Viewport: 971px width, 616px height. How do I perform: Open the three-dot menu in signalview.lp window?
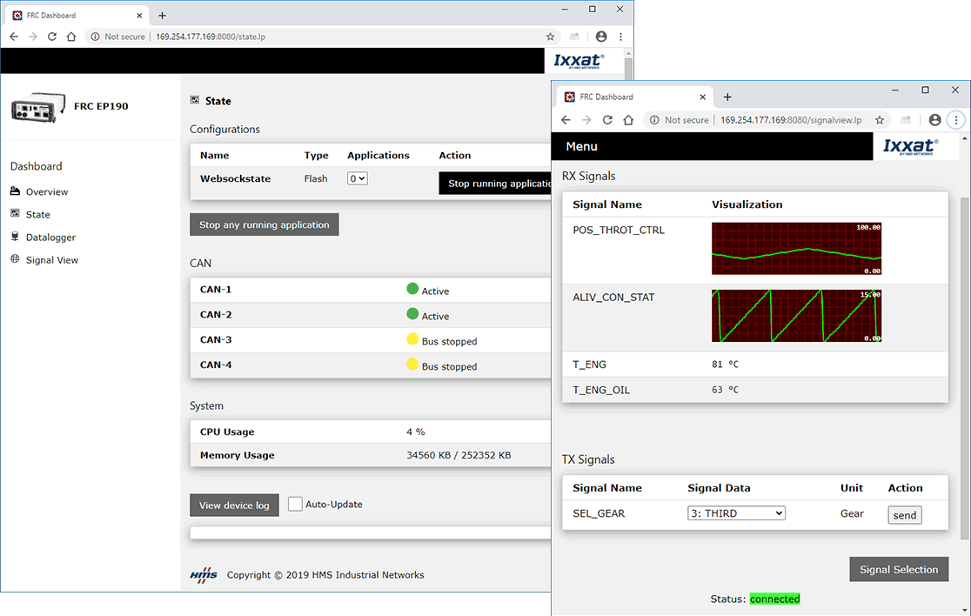956,120
